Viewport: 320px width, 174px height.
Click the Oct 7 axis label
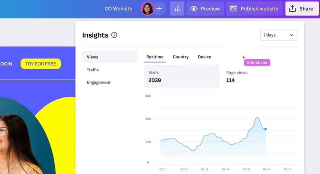click(x=287, y=169)
